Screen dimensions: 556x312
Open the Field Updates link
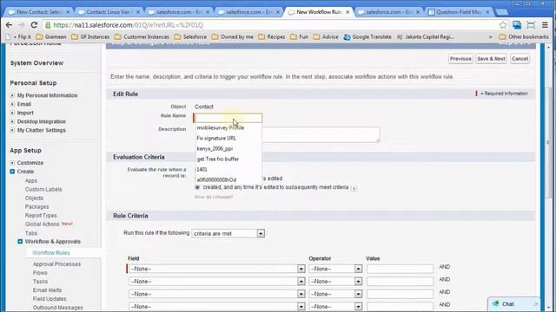coord(50,299)
